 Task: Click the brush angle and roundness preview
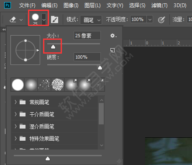coord(26,50)
